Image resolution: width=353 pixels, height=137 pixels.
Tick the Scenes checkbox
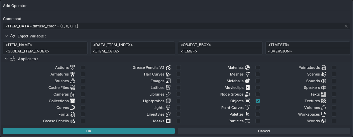[x=334, y=74]
